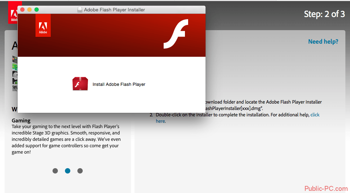Click the disk icon in the installer title bar
350x193 pixels.
(80, 10)
